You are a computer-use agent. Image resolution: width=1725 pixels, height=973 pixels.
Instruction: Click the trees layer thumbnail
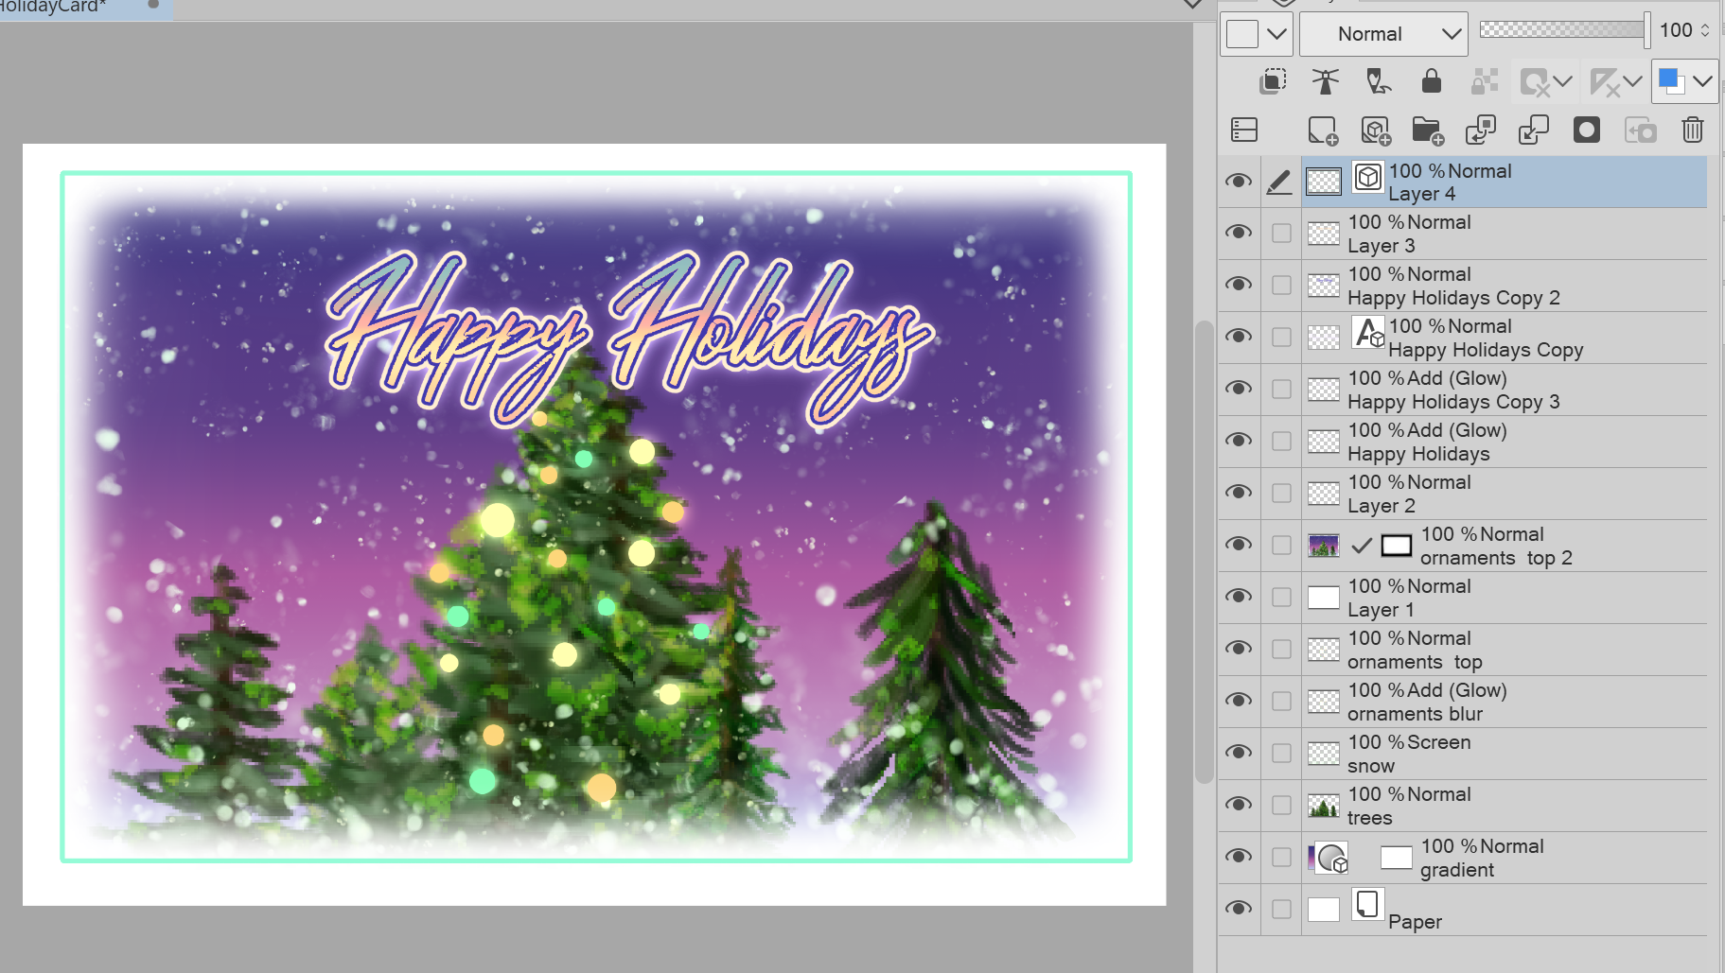point(1324,806)
